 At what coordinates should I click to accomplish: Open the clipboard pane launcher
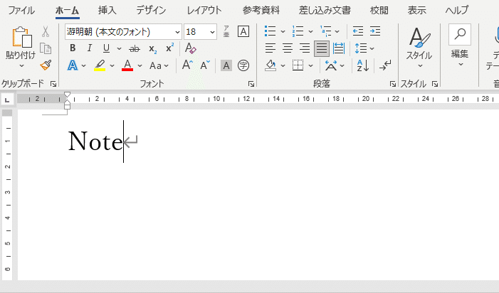[53, 84]
